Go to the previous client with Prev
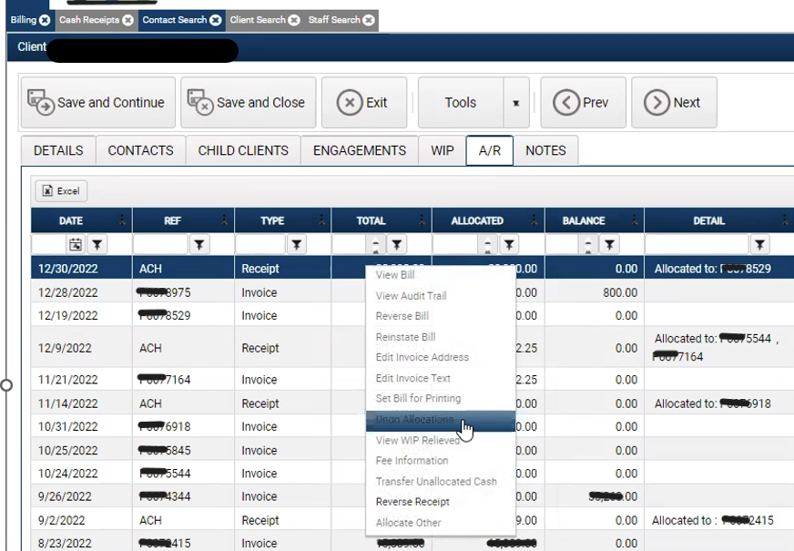Viewport: 794px width, 551px height. pyautogui.click(x=583, y=102)
